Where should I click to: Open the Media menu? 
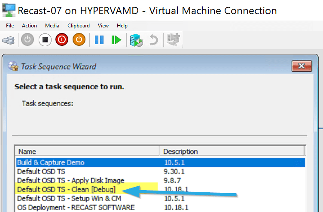coord(52,26)
